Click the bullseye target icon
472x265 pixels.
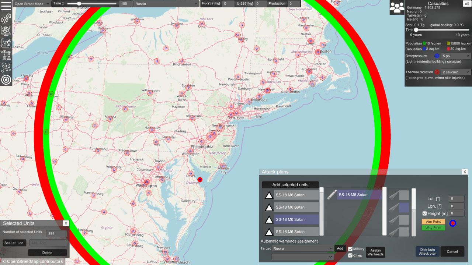(6, 79)
